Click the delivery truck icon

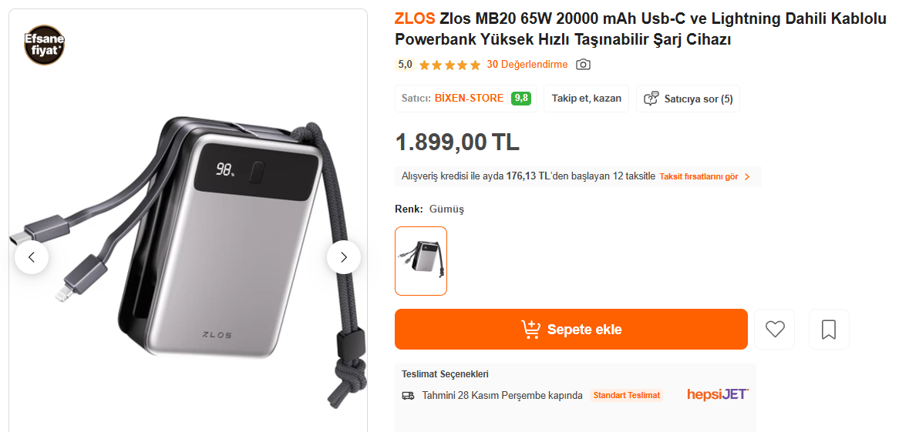click(x=408, y=396)
